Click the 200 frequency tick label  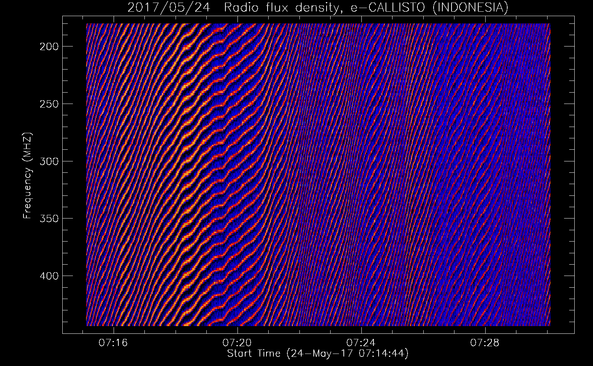[x=49, y=46]
